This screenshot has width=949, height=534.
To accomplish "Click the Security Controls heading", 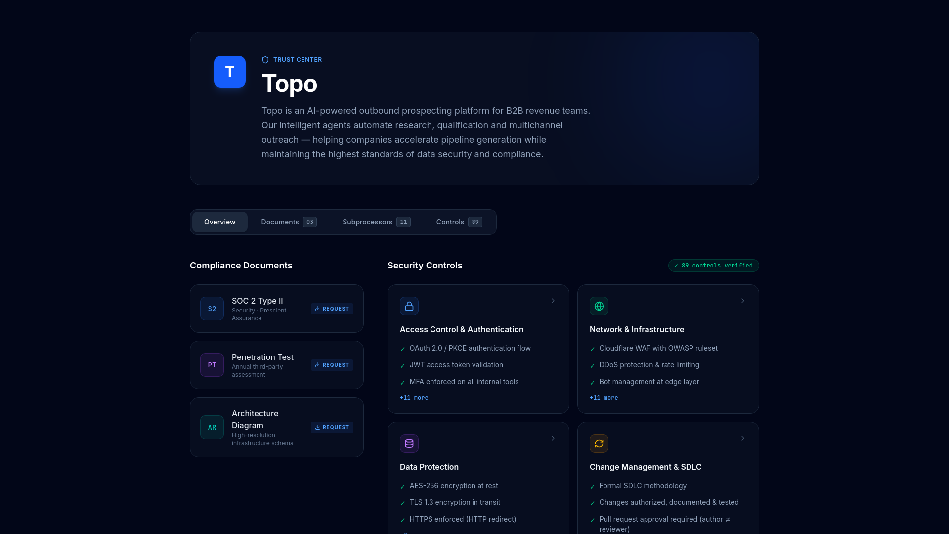I will 425,266.
